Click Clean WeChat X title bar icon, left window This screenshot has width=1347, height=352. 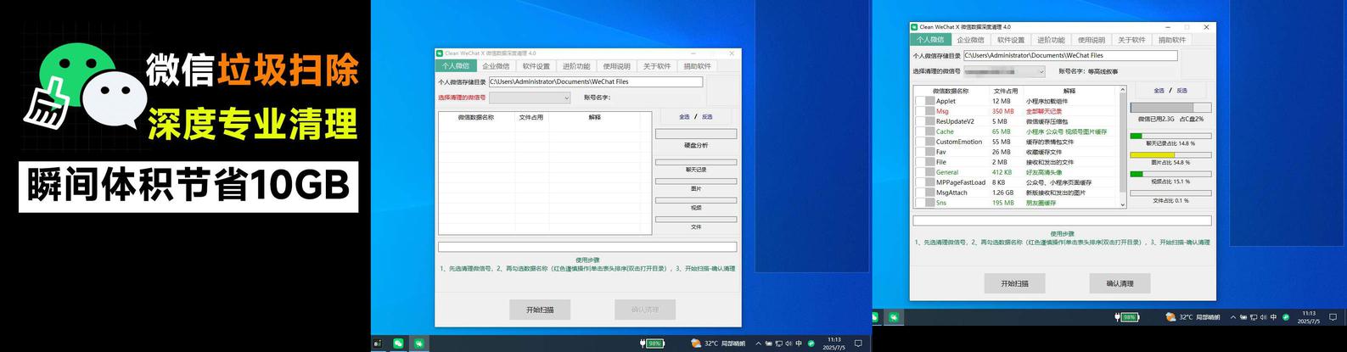(x=440, y=53)
